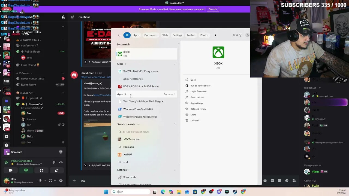Switch to the Web search filter
This screenshot has height=196, width=349.
pos(165,35)
